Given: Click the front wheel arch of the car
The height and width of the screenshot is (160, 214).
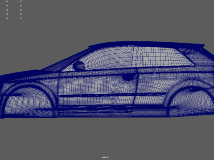Looking at the screenshot, I should click(29, 100).
